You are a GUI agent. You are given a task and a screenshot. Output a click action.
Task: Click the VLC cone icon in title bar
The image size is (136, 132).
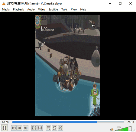click(4, 3)
